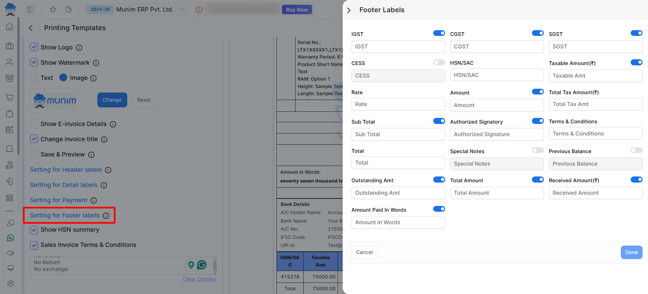Enable the CESS toggle switch
Image resolution: width=648 pixels, height=294 pixels.
439,62
